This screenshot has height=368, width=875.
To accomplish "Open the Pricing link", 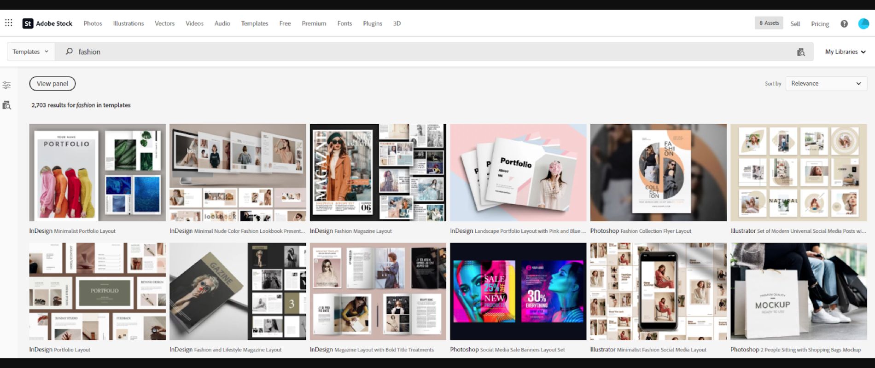I will tap(820, 24).
